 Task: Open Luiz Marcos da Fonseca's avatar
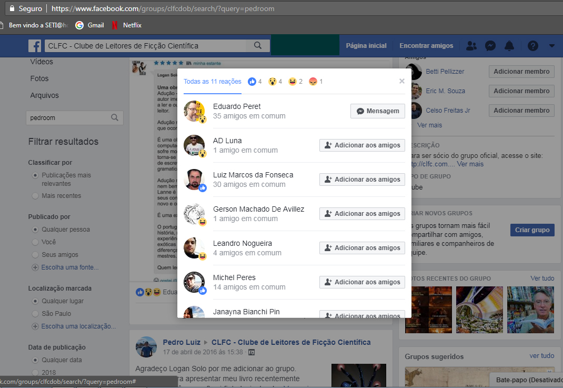(194, 180)
